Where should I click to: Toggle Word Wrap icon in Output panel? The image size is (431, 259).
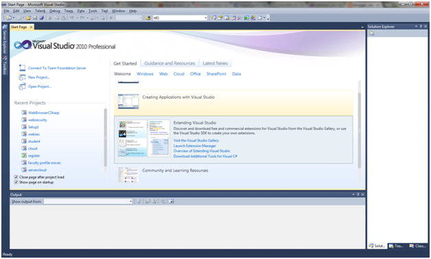[x=171, y=201]
